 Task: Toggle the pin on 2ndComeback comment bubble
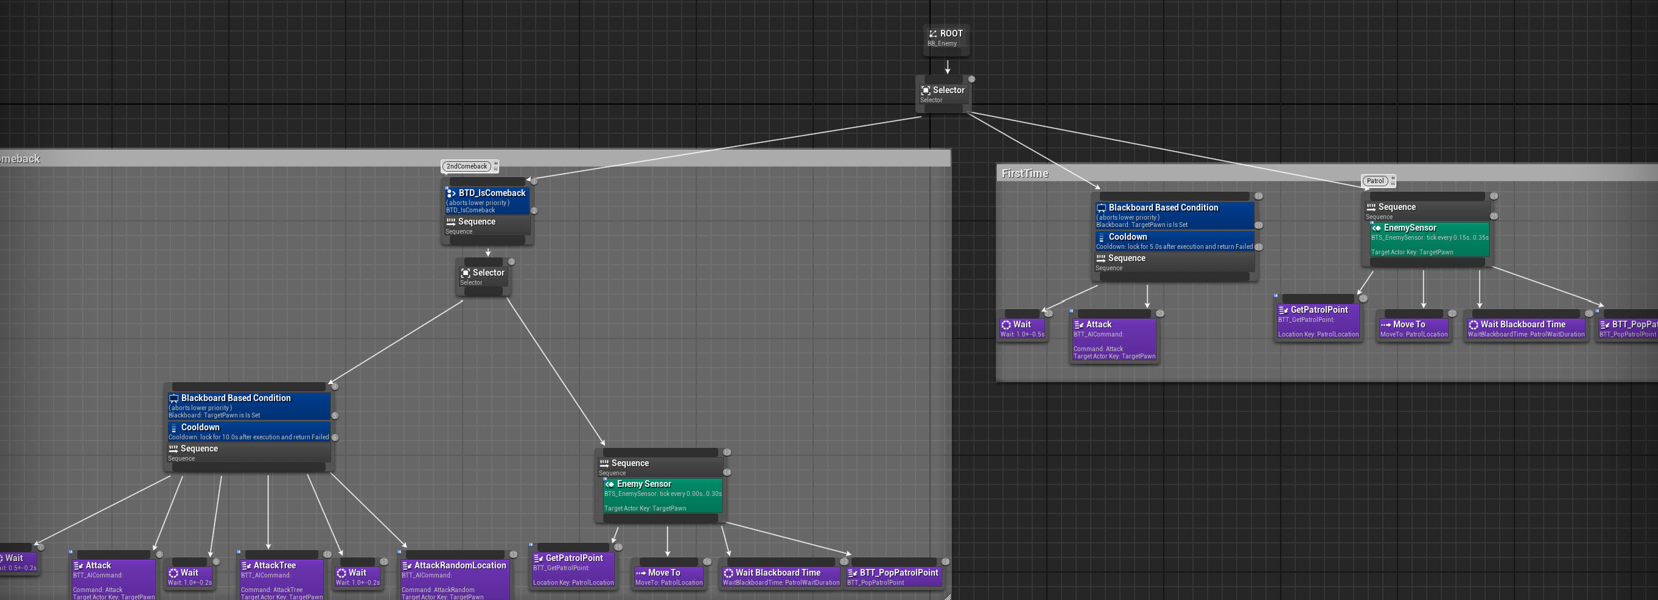pyautogui.click(x=495, y=164)
